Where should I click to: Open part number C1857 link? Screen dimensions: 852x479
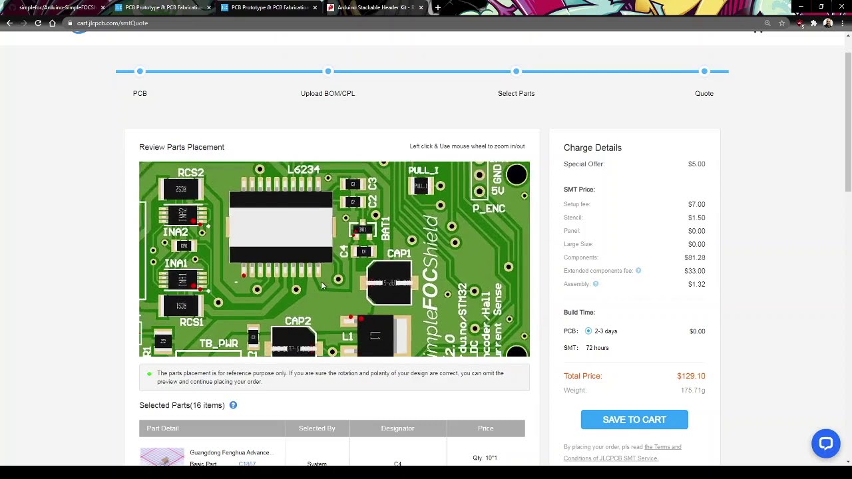[247, 464]
